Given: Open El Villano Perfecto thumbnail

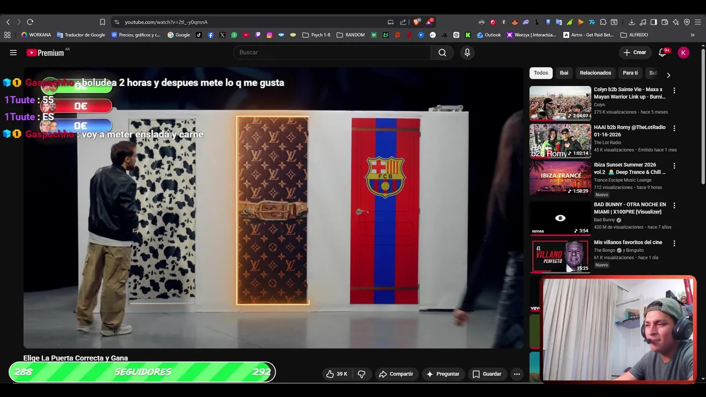Looking at the screenshot, I should [560, 256].
